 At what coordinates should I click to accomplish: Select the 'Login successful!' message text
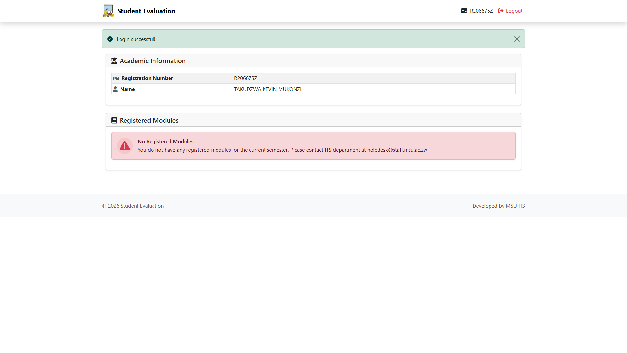coord(136,39)
